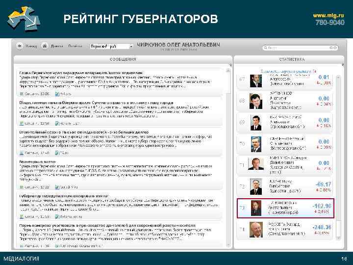
Task: Open headline about Общественная палата Озерска
Action: [x=96, y=103]
